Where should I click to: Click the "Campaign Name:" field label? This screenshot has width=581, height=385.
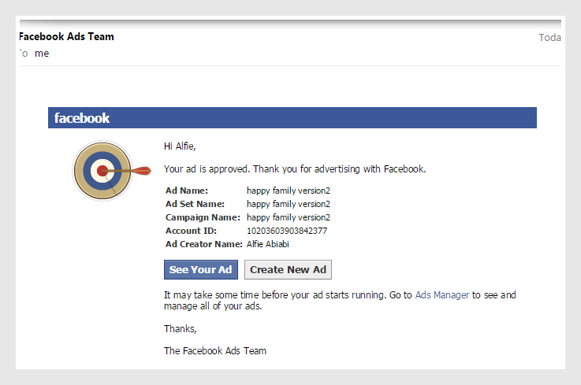pyautogui.click(x=203, y=217)
